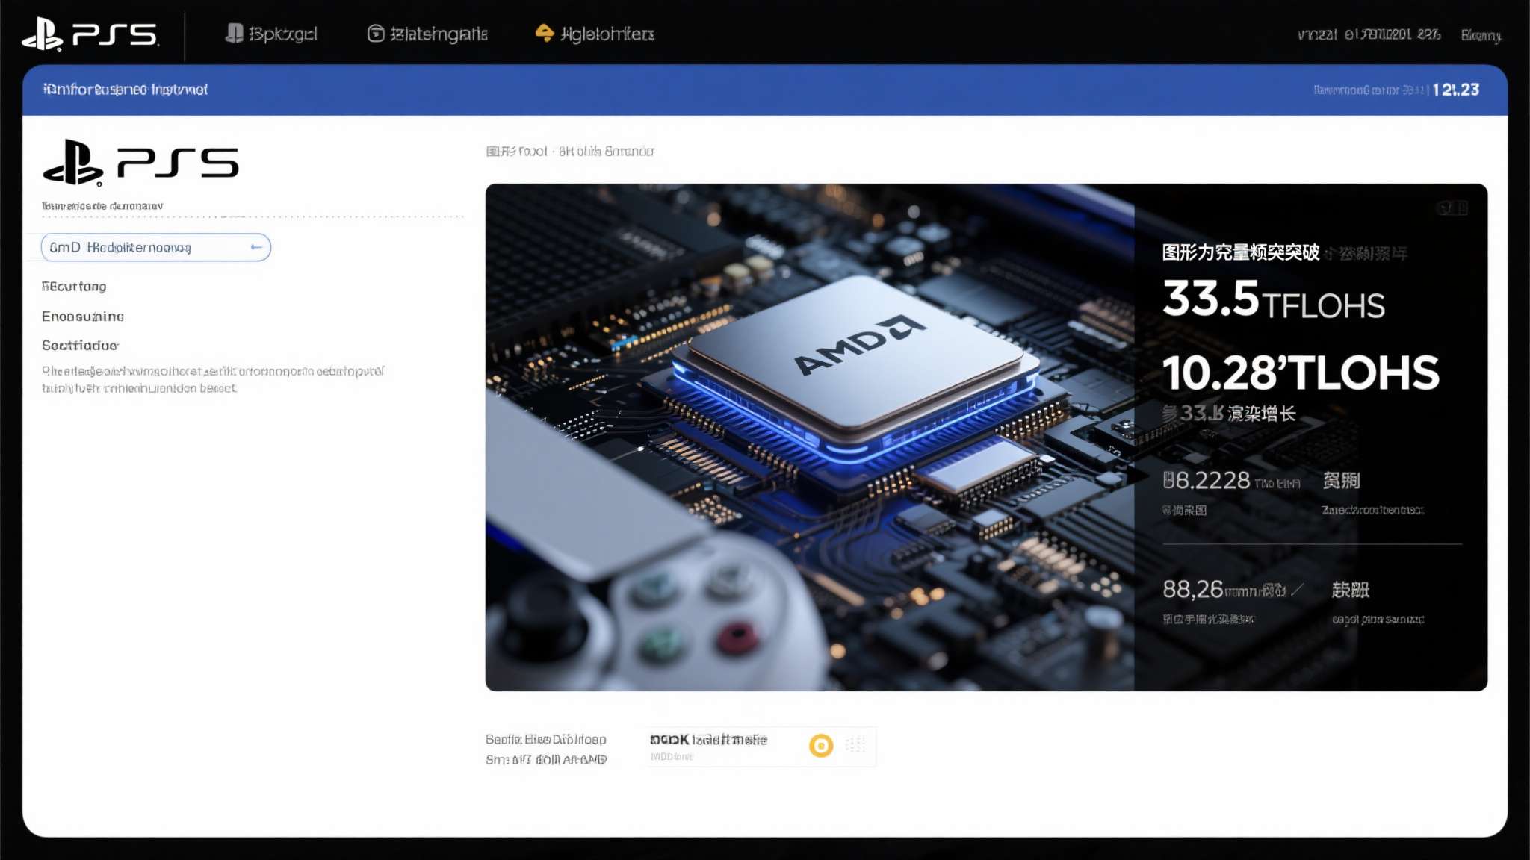1530x860 pixels.
Task: Select the "Socttiaduo" sidebar item
Action: (x=80, y=346)
